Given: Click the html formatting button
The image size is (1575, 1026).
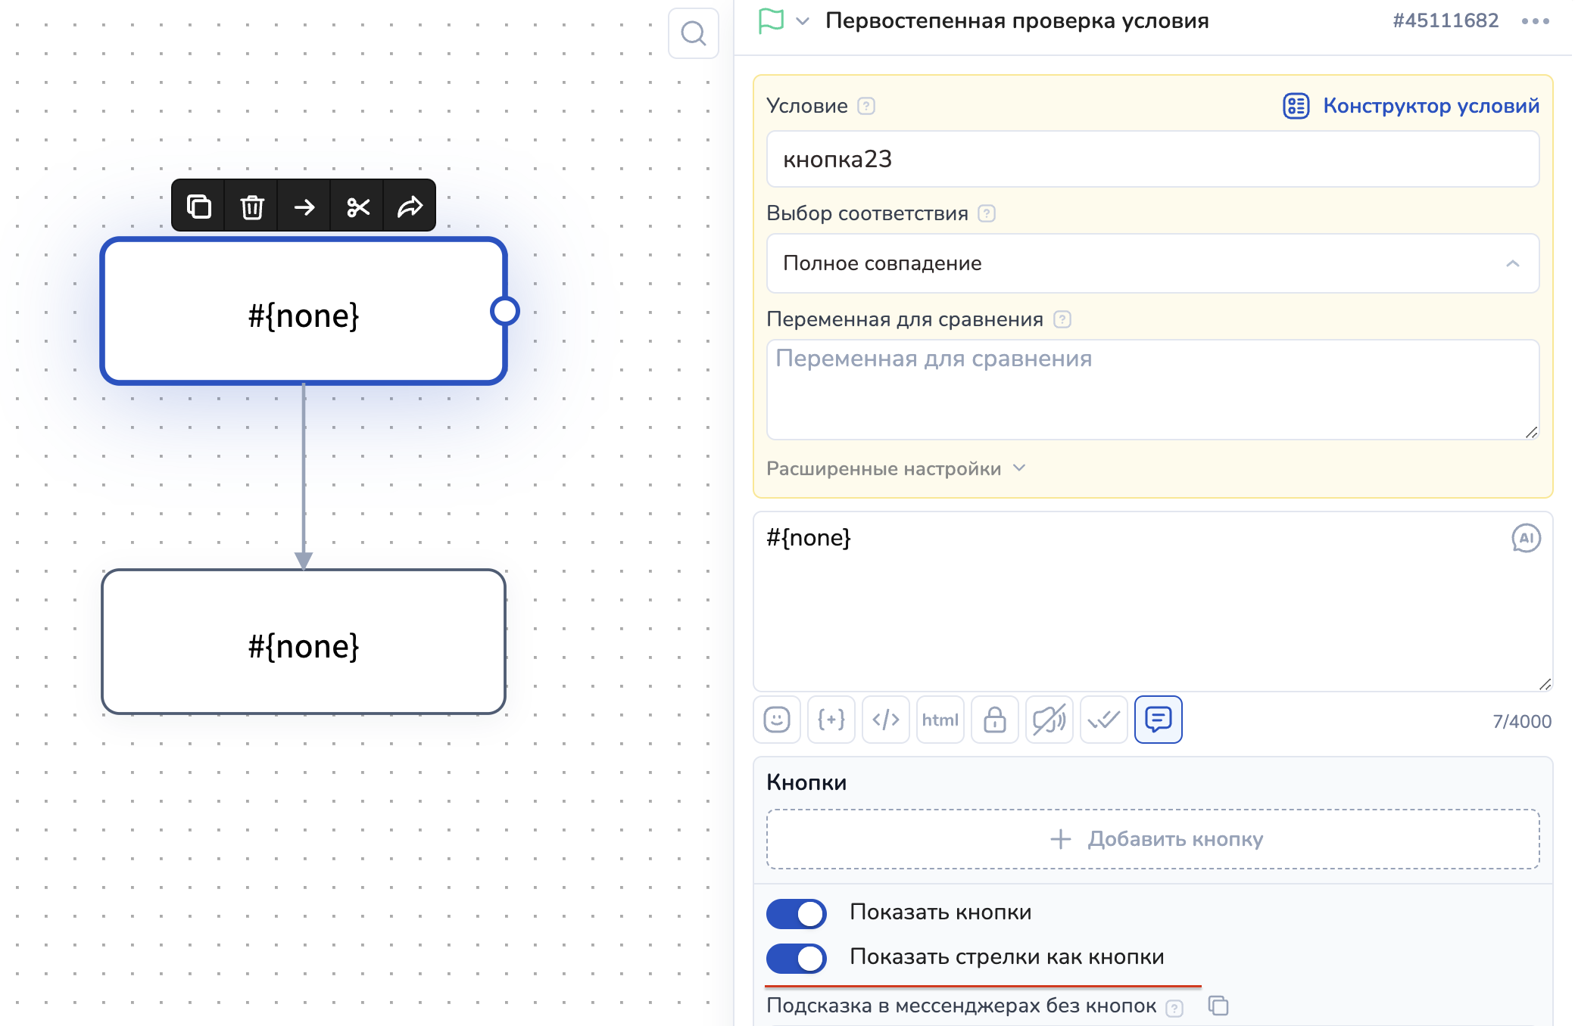Looking at the screenshot, I should click(x=940, y=720).
